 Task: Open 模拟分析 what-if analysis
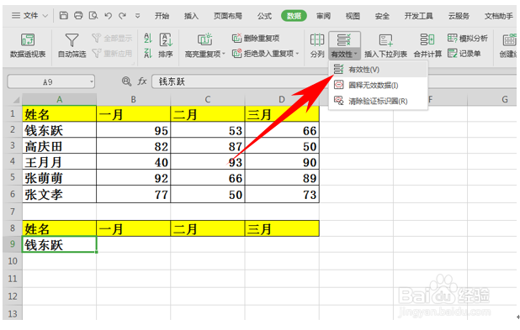coord(467,38)
